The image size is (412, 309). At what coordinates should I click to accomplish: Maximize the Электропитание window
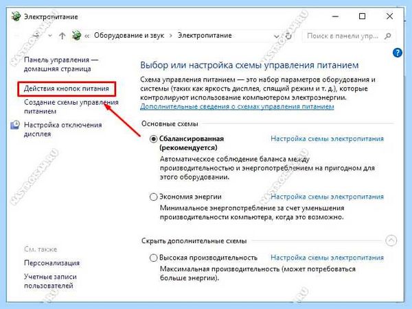362,16
